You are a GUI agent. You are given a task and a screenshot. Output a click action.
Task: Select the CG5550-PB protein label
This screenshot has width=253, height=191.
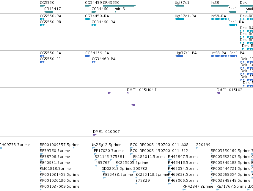(x=50, y=59)
